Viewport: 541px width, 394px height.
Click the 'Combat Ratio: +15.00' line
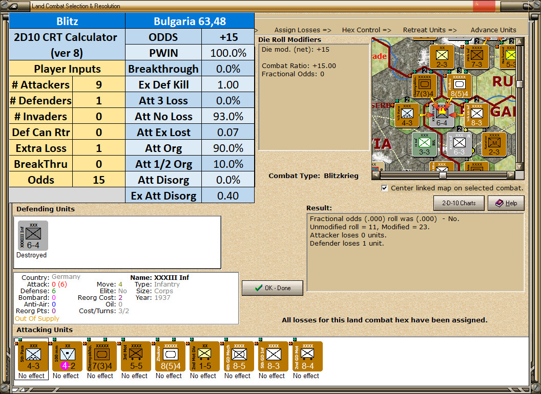click(x=299, y=66)
